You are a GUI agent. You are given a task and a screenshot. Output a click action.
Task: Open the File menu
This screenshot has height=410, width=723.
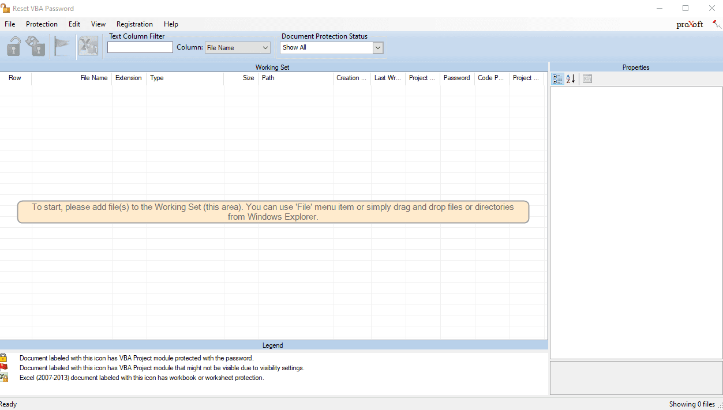click(10, 24)
